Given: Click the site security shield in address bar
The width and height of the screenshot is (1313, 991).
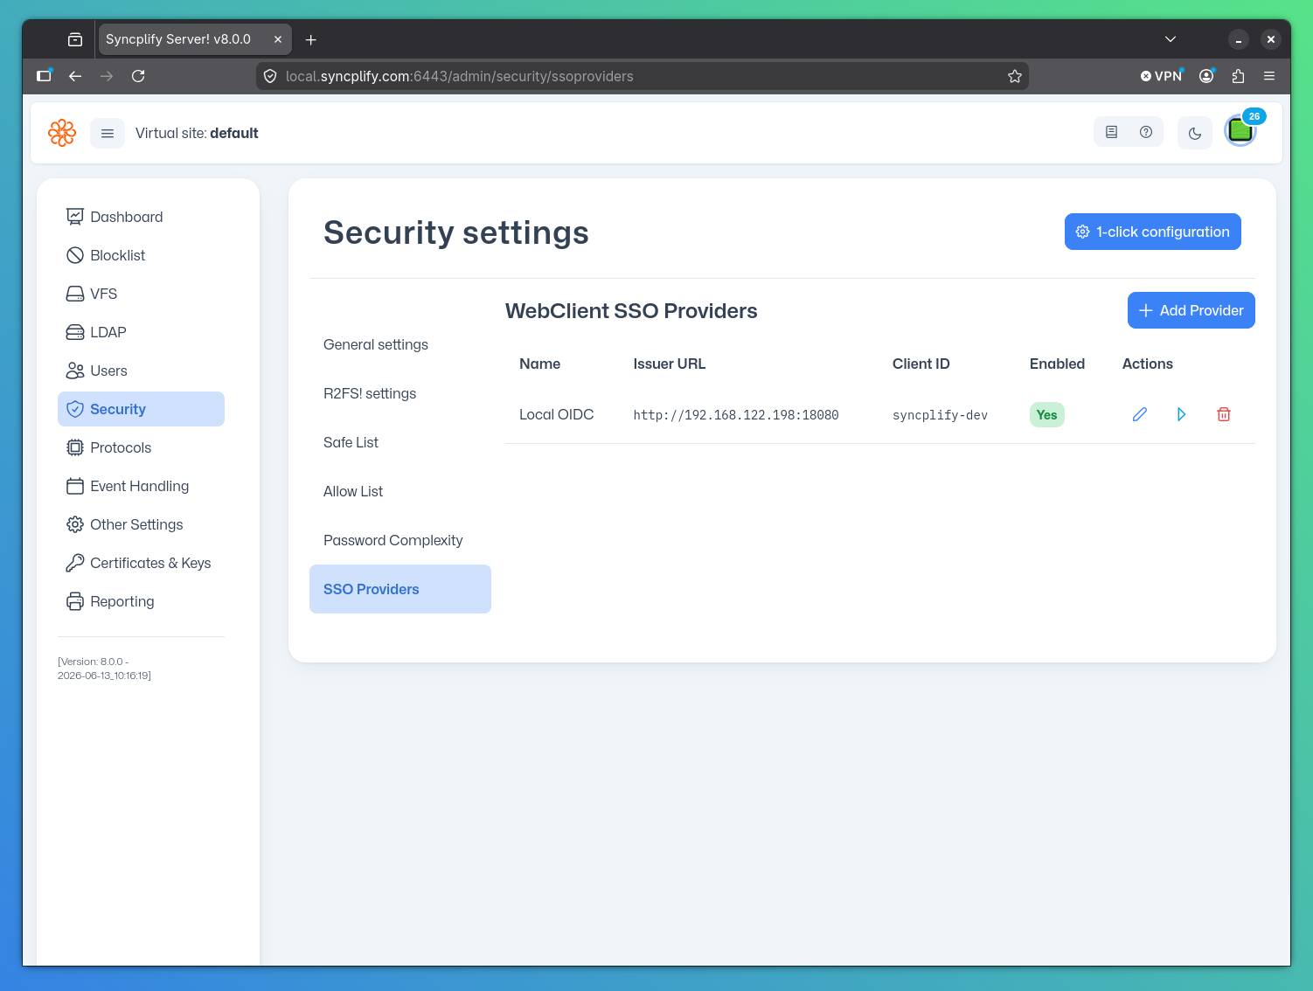Looking at the screenshot, I should [270, 76].
